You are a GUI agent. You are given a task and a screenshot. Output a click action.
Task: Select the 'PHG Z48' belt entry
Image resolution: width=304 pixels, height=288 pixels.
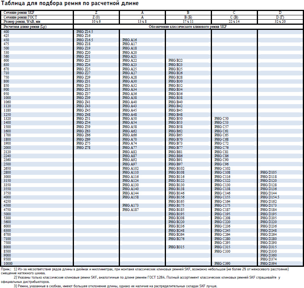(x=83, y=115)
